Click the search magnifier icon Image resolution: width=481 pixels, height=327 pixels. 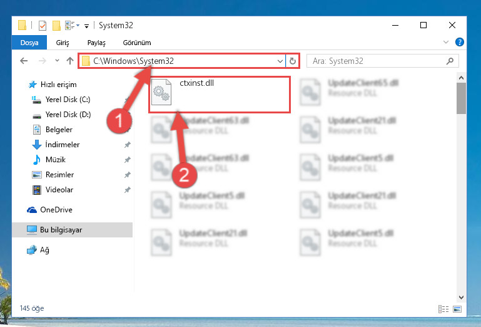tap(450, 61)
